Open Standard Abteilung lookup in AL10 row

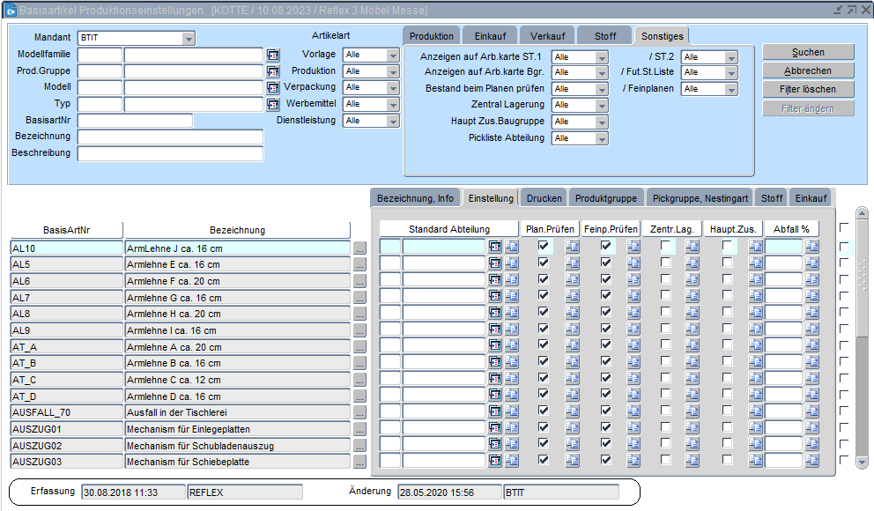(x=495, y=247)
